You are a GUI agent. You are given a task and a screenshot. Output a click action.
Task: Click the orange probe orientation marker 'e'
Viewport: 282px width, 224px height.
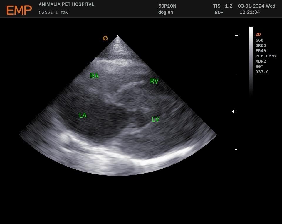point(105,38)
